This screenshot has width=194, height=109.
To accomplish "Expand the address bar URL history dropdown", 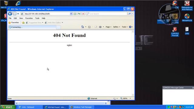I will coord(71,14).
